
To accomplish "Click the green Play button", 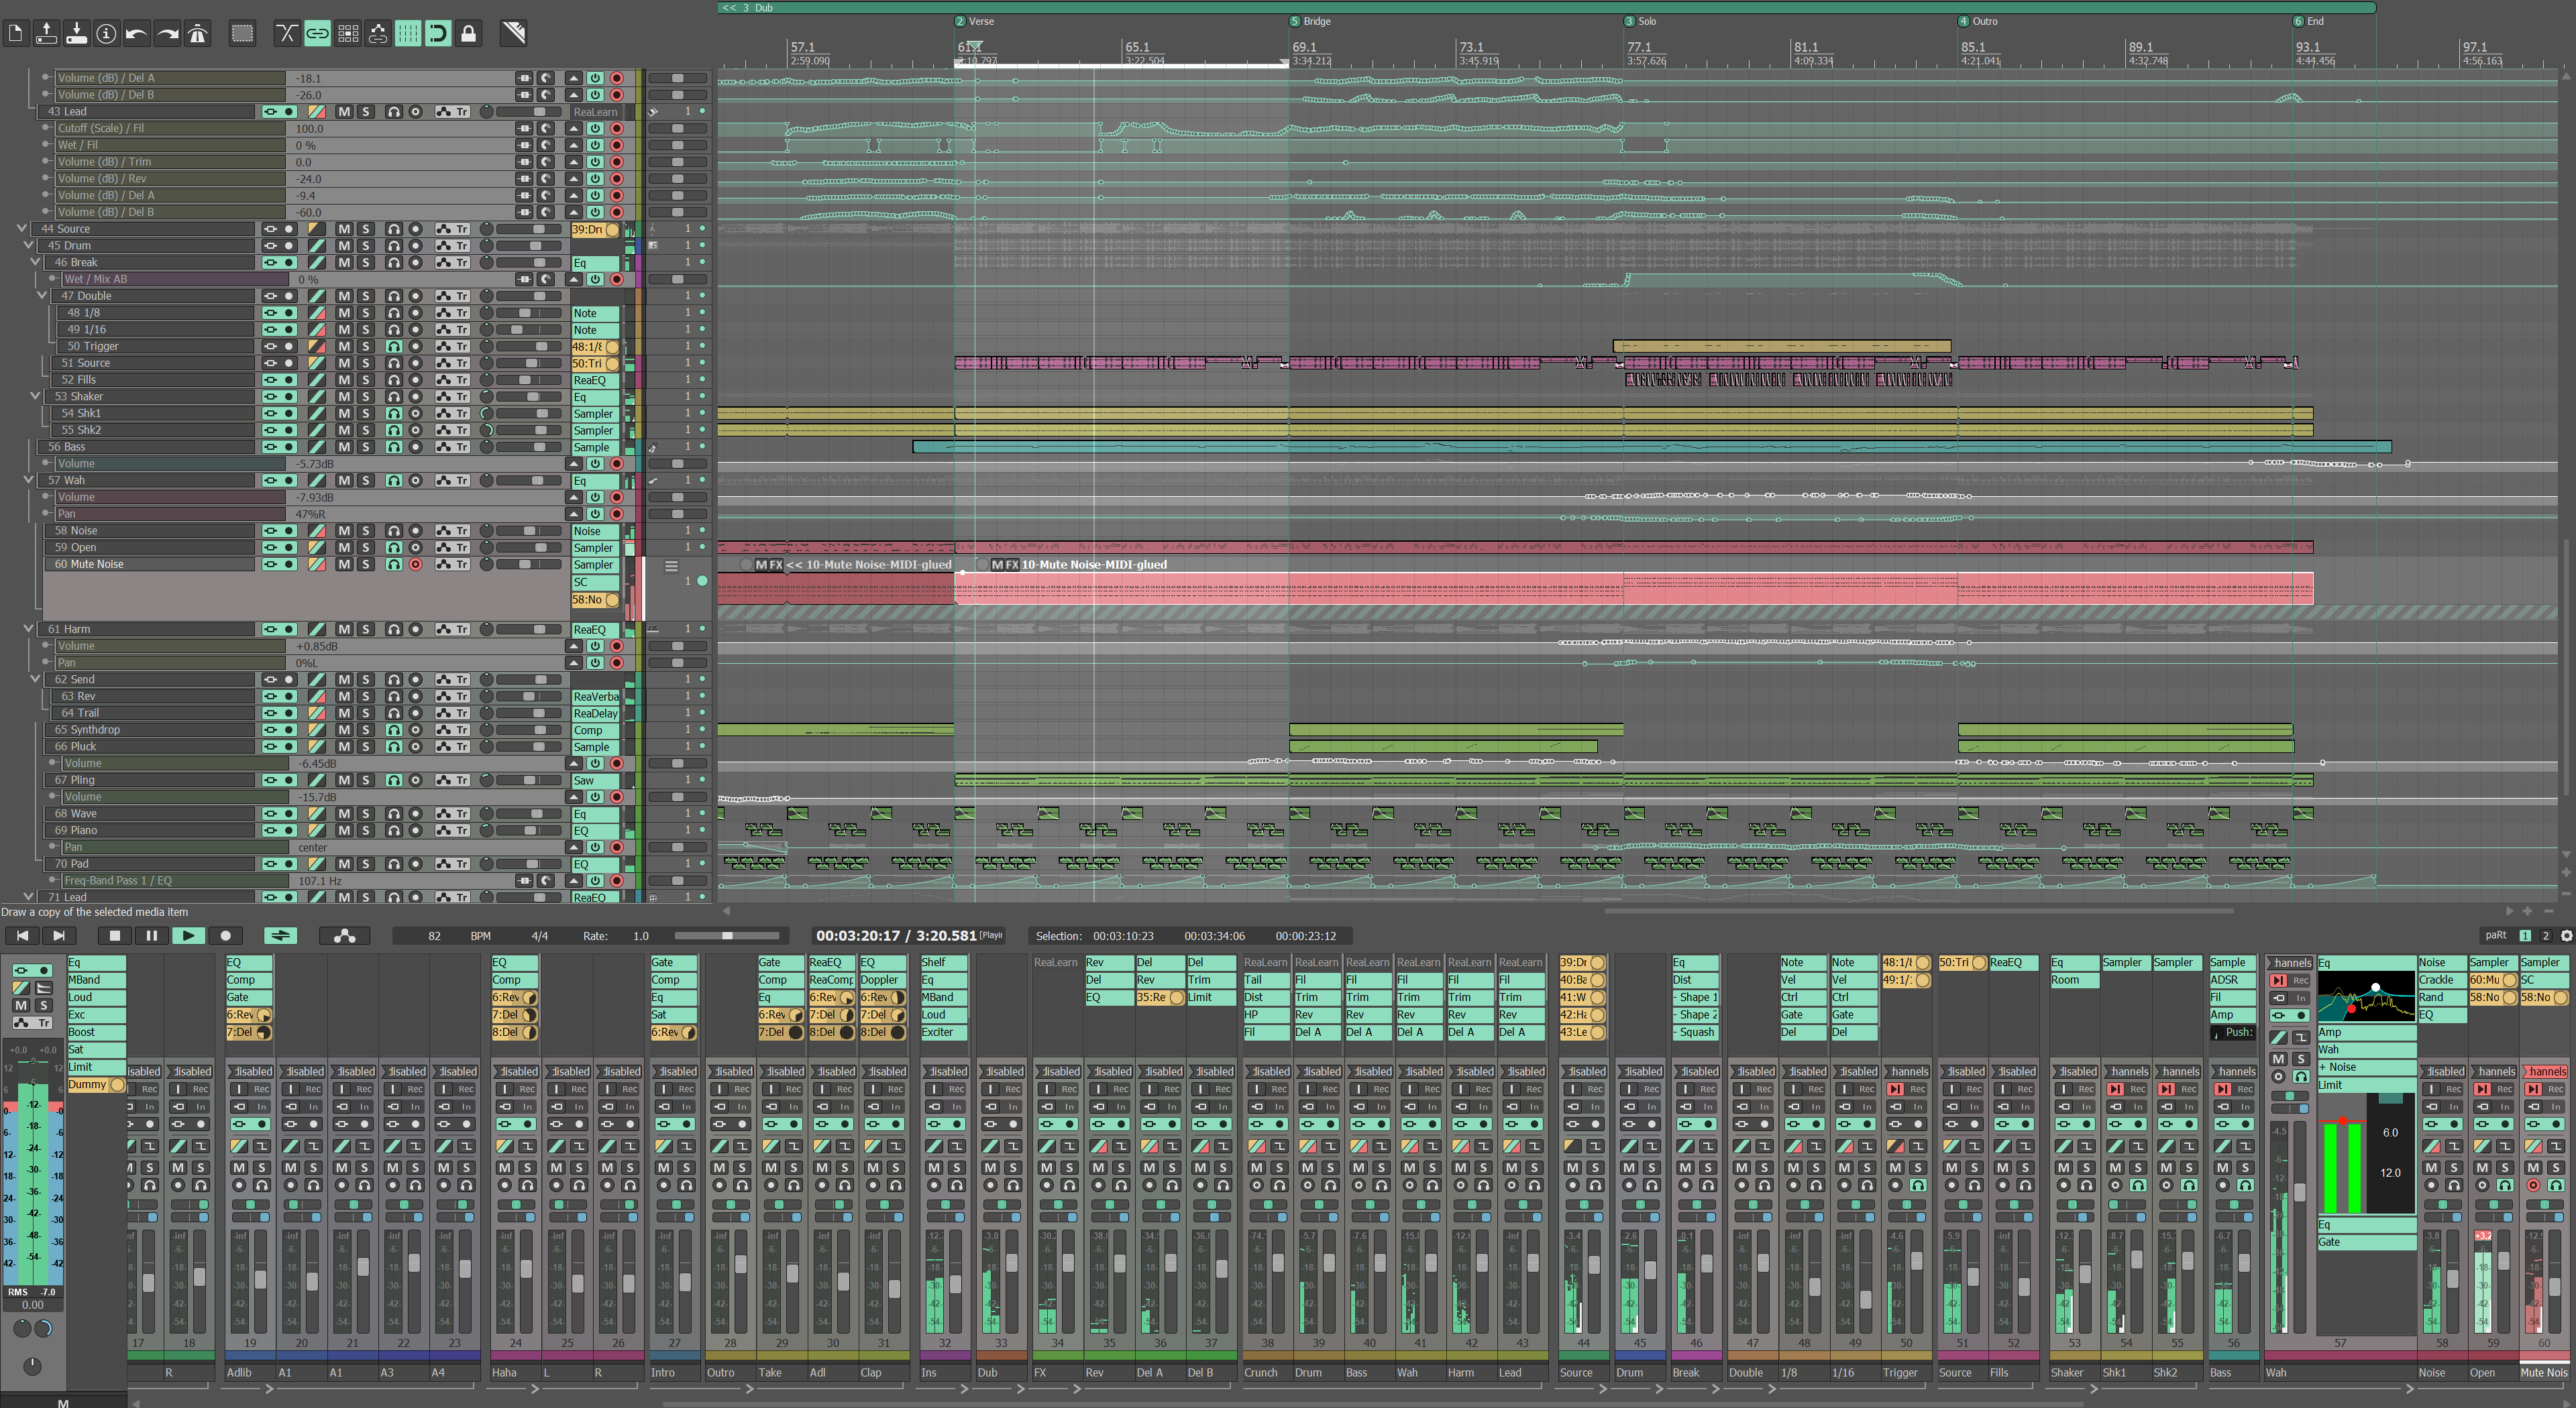I will (188, 937).
